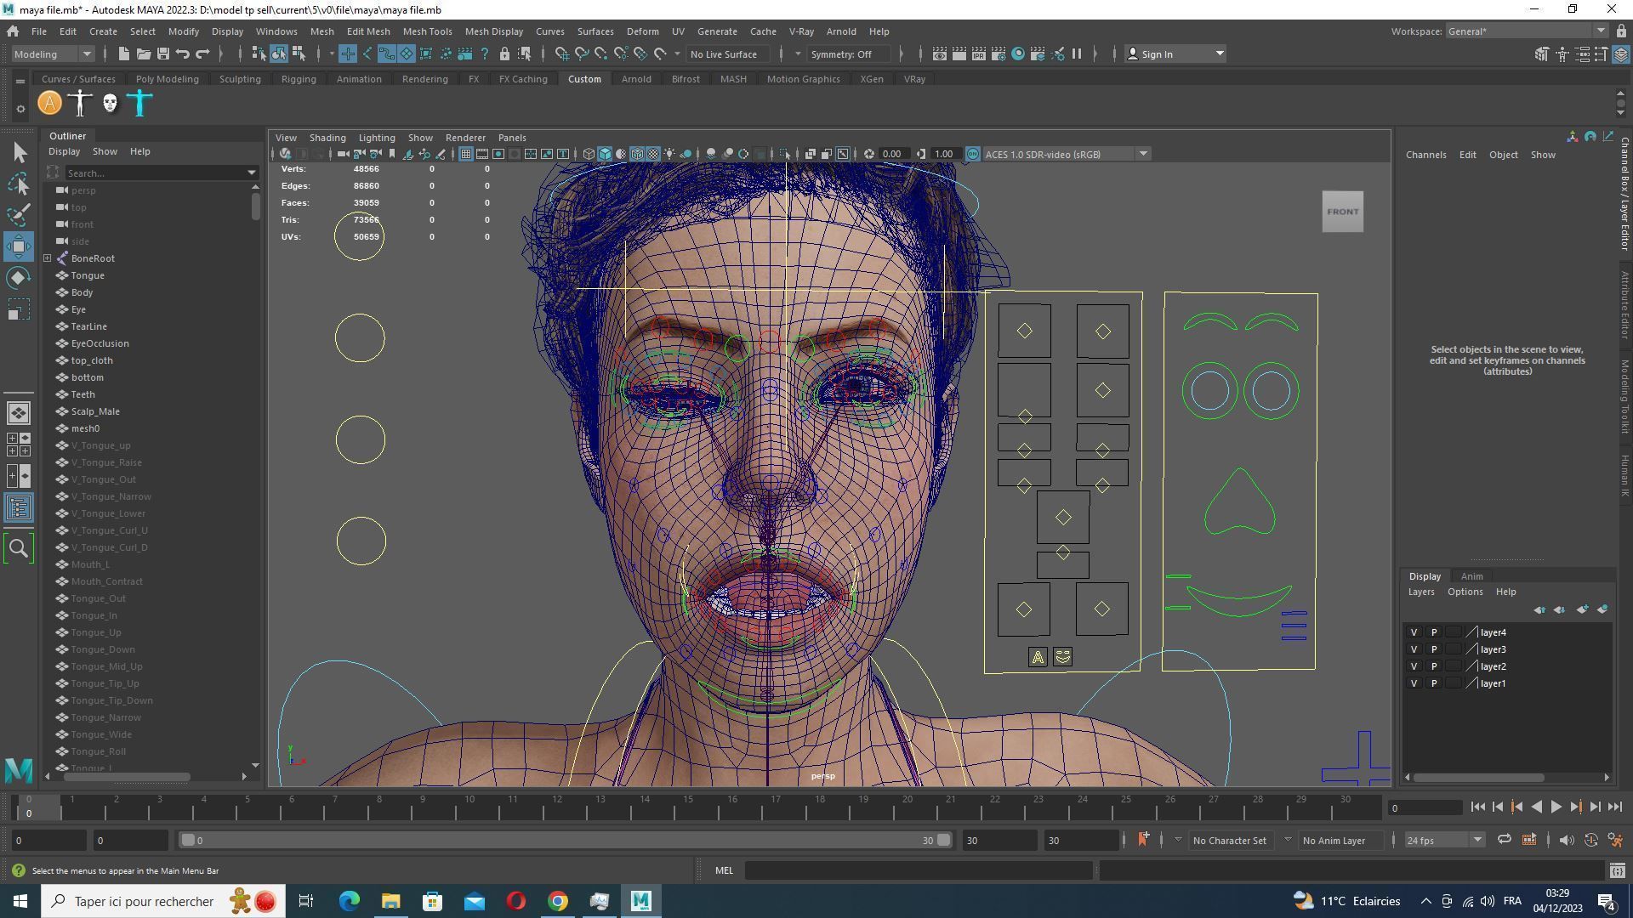The height and width of the screenshot is (918, 1633).
Task: Open the Mesh Tools menu
Action: pyautogui.click(x=427, y=31)
